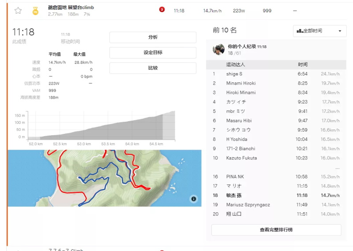Open the 全部时间 dropdown arrow
The image size is (353, 251).
click(x=340, y=31)
